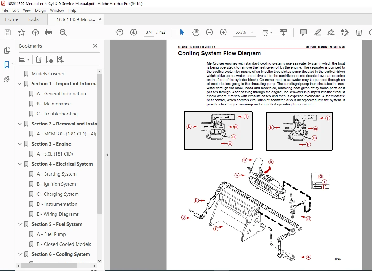The width and height of the screenshot is (372, 271).
Task: Click bookmarks horizontal scrollbar right arrow
Action: click(94, 266)
